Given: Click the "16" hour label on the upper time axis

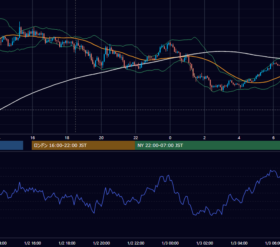Looking at the screenshot, I should 33,138.
